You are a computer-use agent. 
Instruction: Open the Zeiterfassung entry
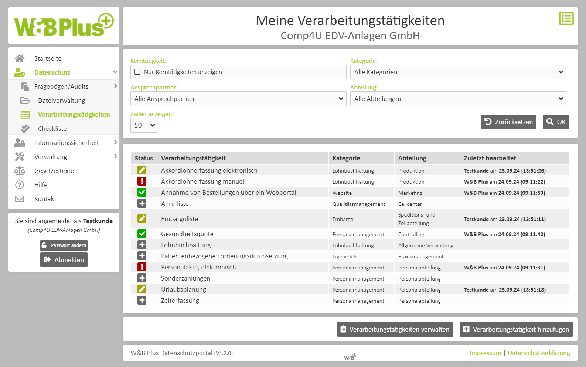(180, 300)
